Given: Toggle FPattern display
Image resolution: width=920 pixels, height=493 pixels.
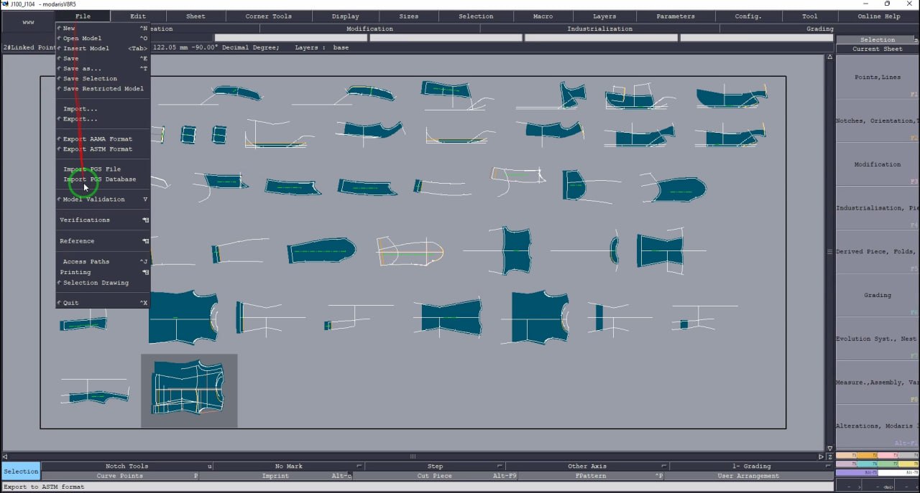Looking at the screenshot, I should point(591,476).
